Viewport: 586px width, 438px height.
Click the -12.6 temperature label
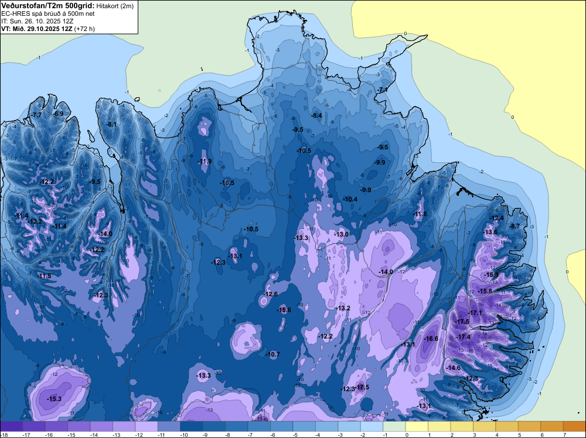271,294
